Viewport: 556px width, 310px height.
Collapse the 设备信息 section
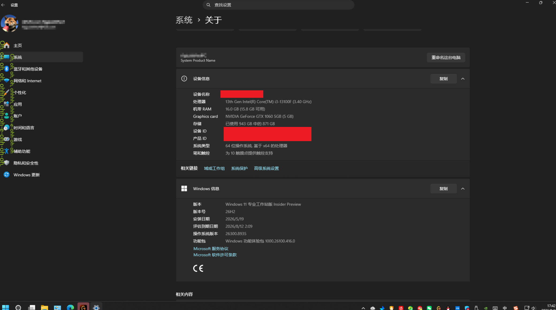tap(463, 79)
